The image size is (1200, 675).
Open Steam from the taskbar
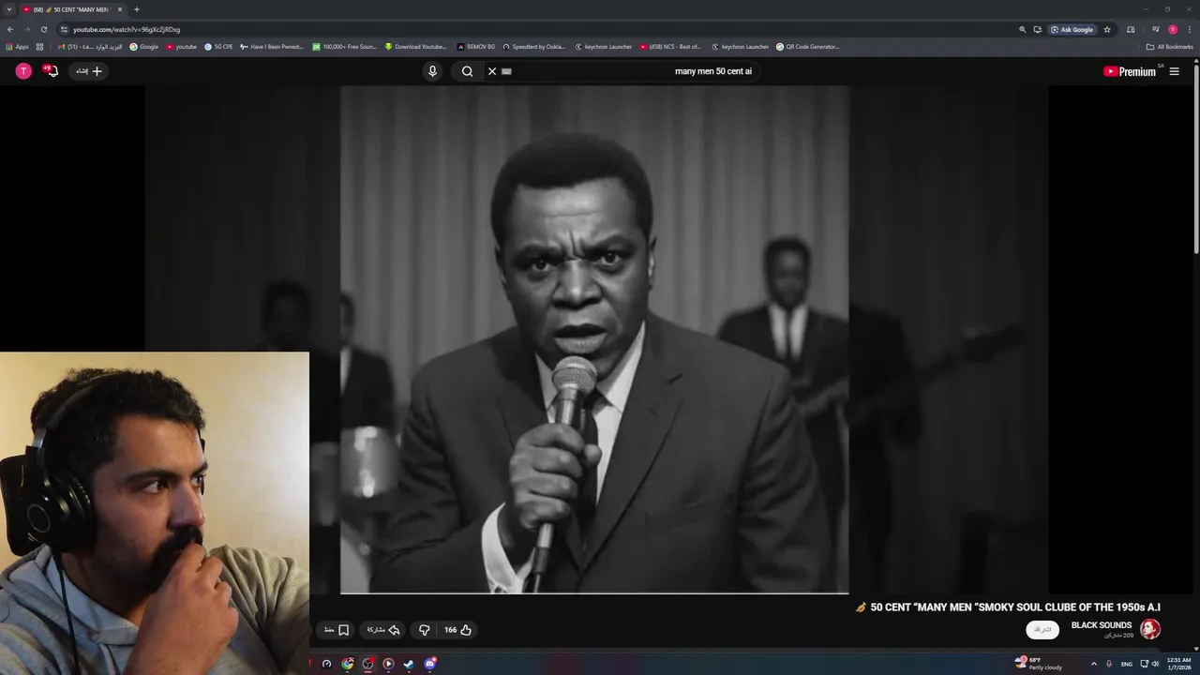(409, 664)
